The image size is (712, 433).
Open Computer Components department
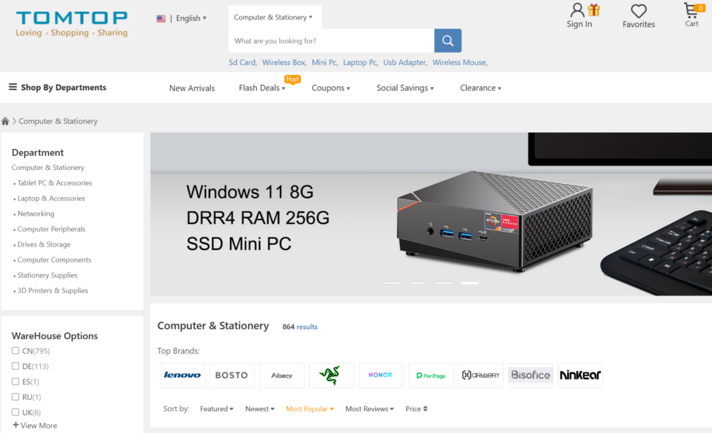click(54, 260)
